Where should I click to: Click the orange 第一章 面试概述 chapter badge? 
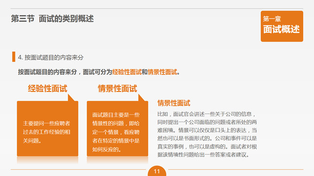[282, 26]
